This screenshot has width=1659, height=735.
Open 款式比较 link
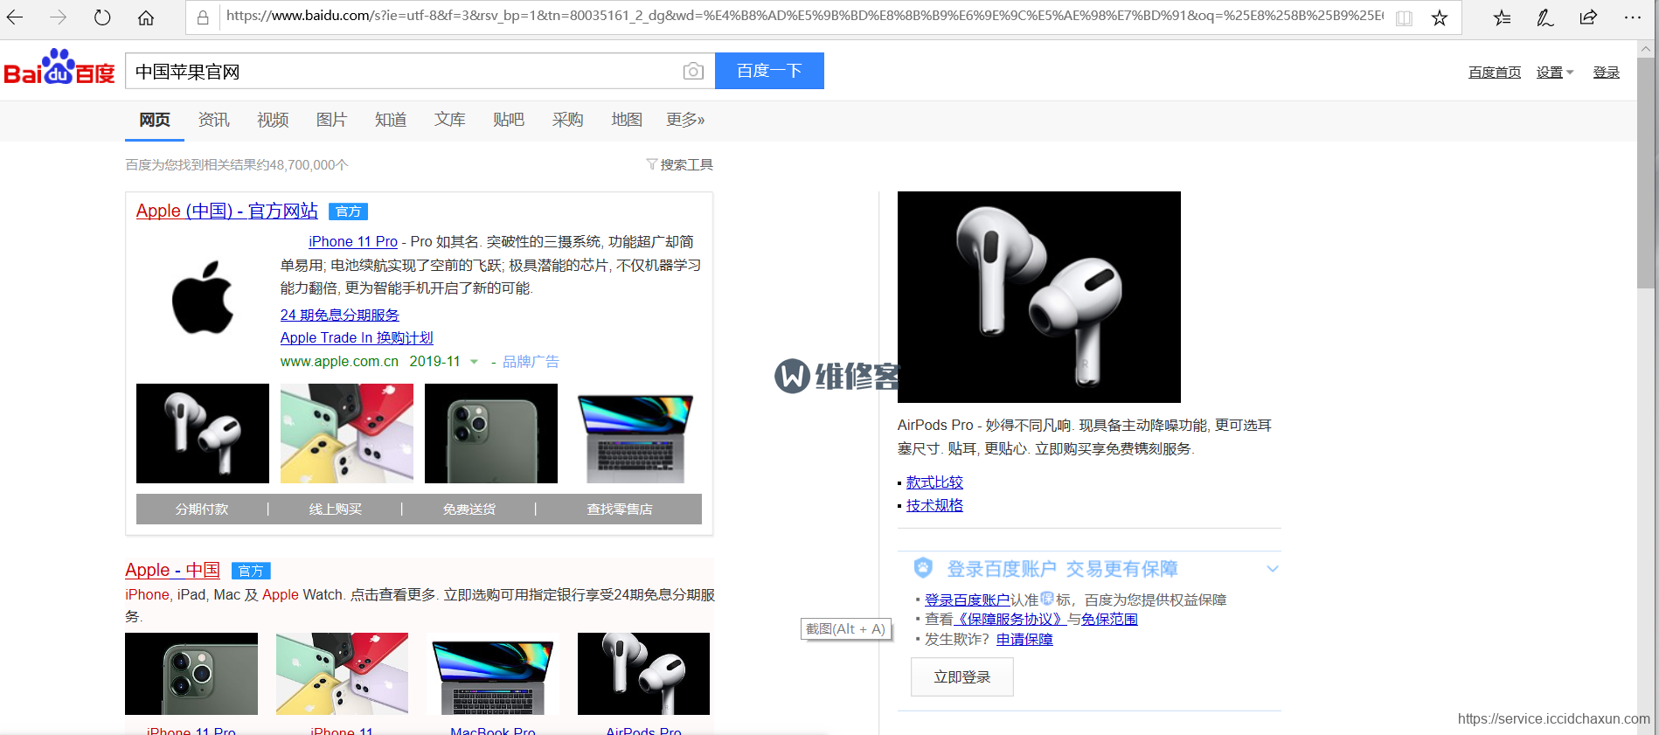click(x=934, y=482)
